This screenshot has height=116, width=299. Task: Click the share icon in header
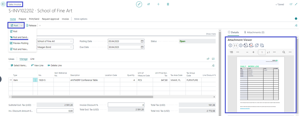149,4
